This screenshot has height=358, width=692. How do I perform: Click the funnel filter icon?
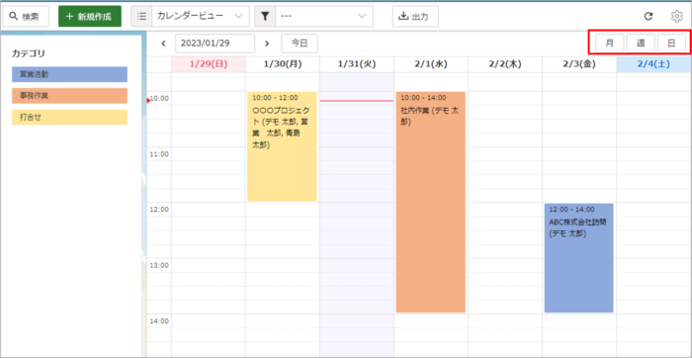click(265, 17)
